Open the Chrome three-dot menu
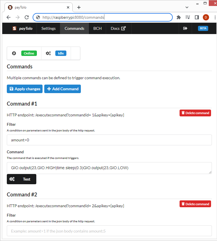This screenshot has width=217, height=241. click(x=215, y=17)
